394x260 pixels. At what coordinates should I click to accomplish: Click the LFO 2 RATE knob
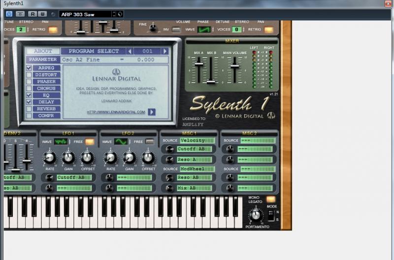(x=110, y=157)
